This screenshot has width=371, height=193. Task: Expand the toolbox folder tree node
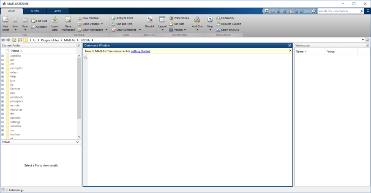tap(3, 134)
